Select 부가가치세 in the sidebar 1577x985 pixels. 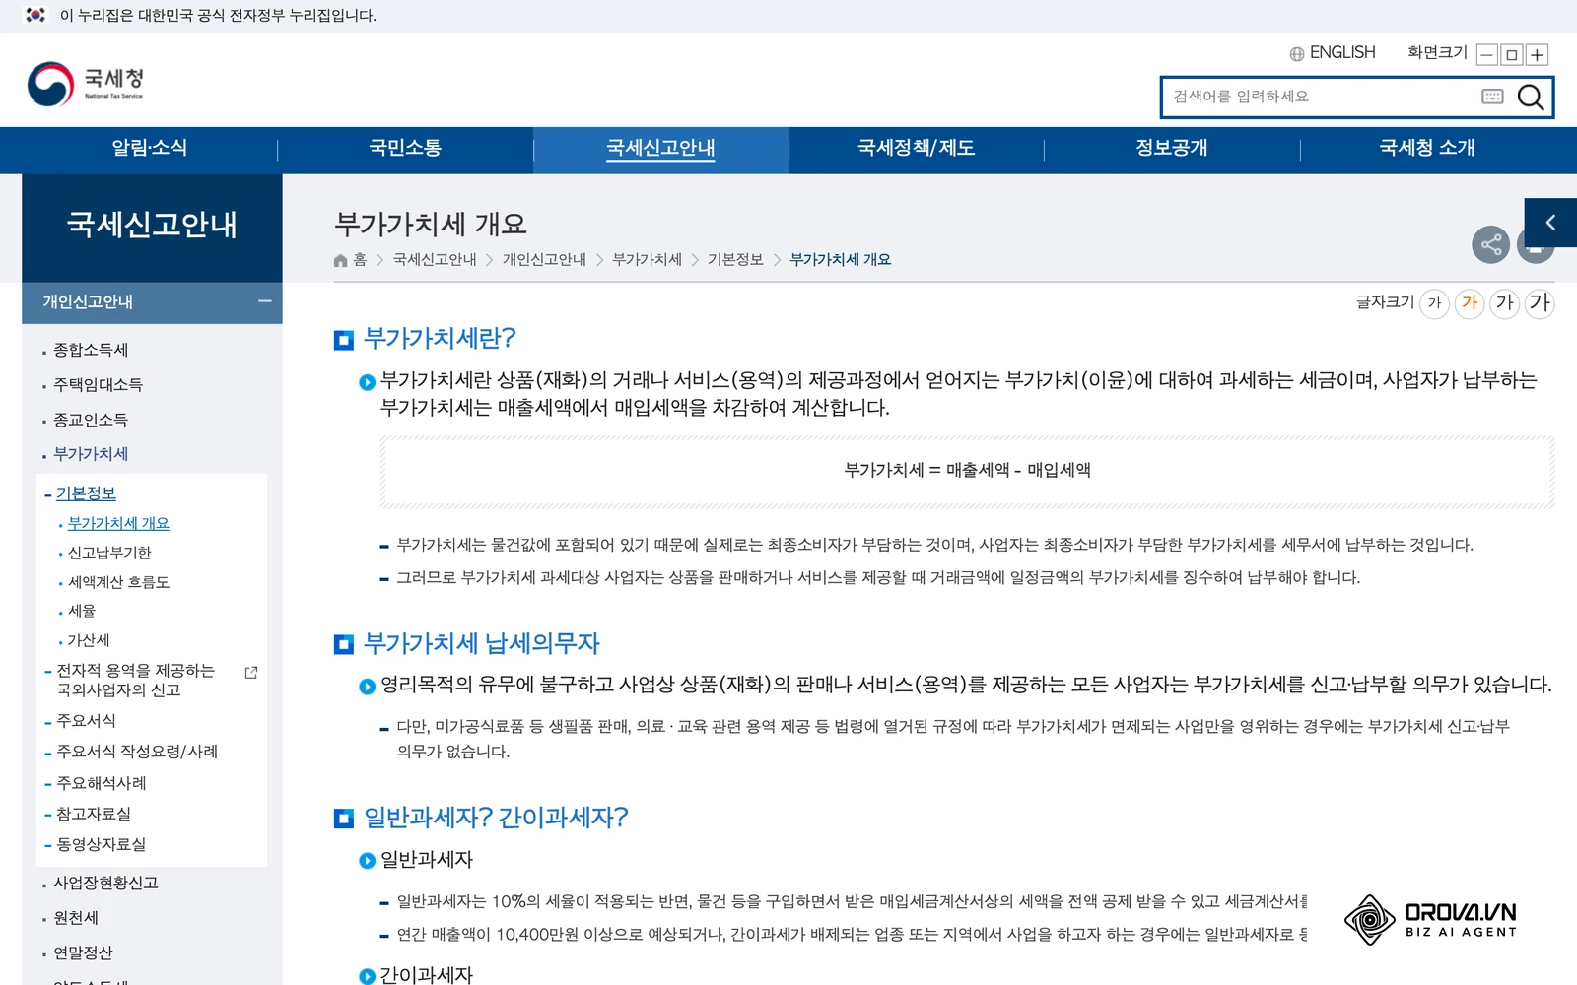coord(91,454)
